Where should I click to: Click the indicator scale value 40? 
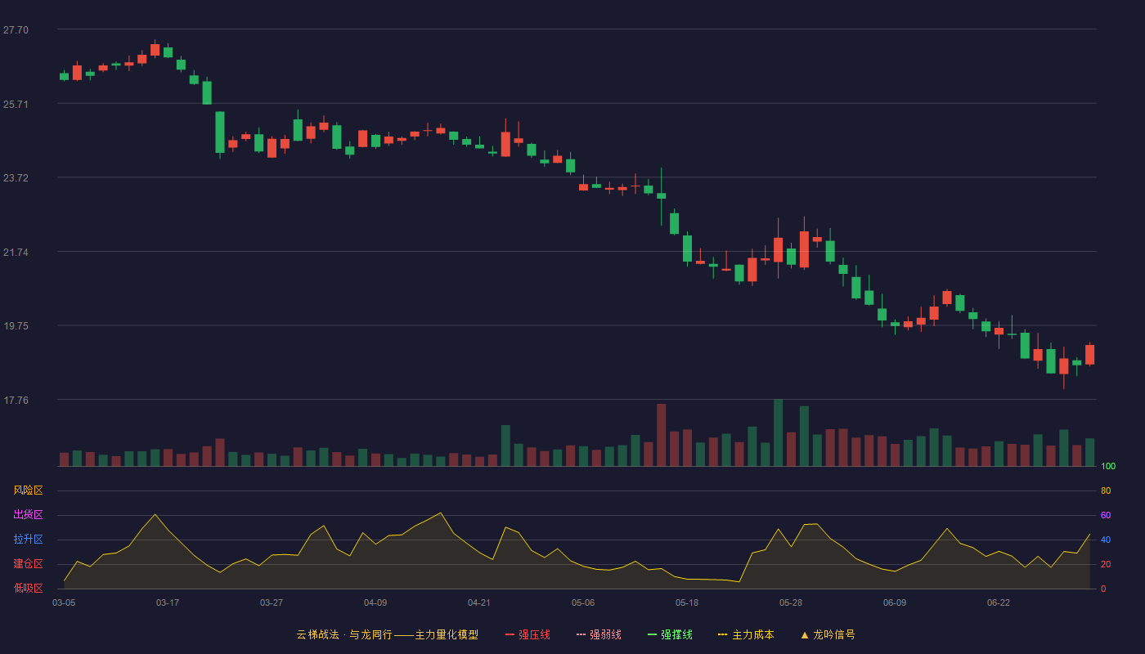pos(1106,540)
